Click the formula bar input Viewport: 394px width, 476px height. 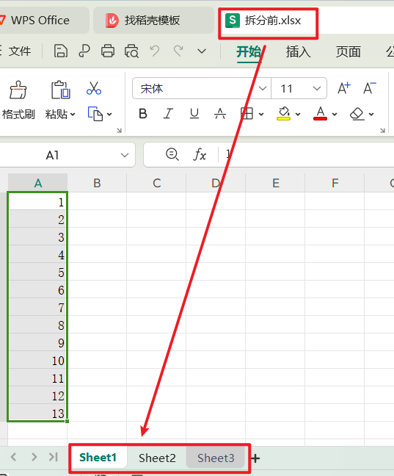[308, 154]
